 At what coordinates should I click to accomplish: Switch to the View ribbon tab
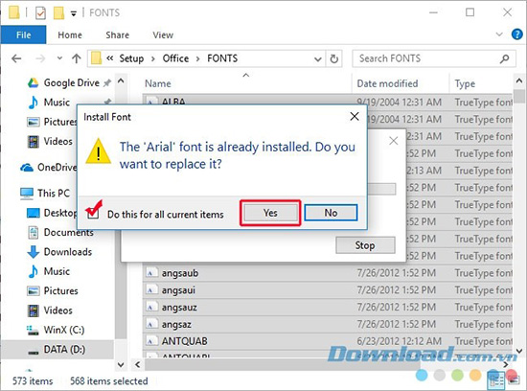(163, 34)
